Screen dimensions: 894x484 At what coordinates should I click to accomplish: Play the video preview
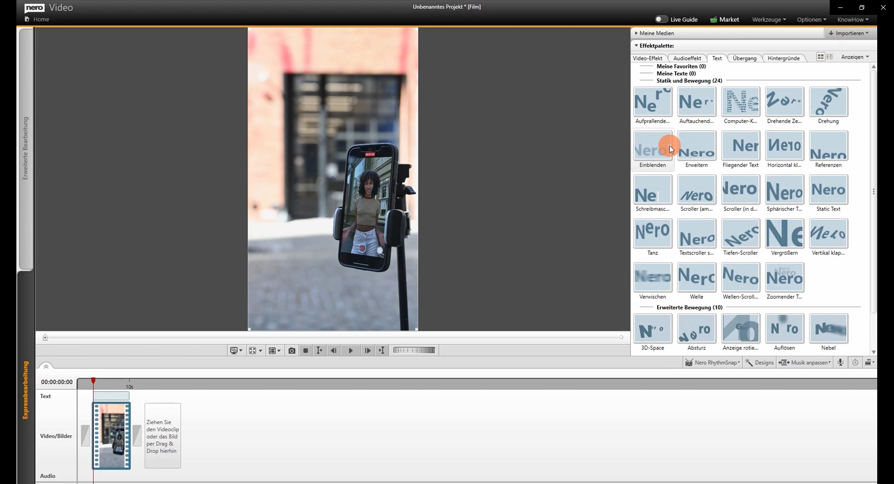tap(351, 350)
